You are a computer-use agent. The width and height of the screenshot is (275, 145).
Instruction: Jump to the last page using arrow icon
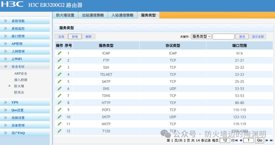point(271,140)
